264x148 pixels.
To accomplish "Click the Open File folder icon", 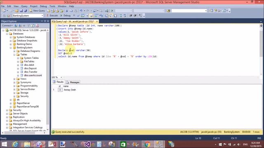I will coord(17,11).
